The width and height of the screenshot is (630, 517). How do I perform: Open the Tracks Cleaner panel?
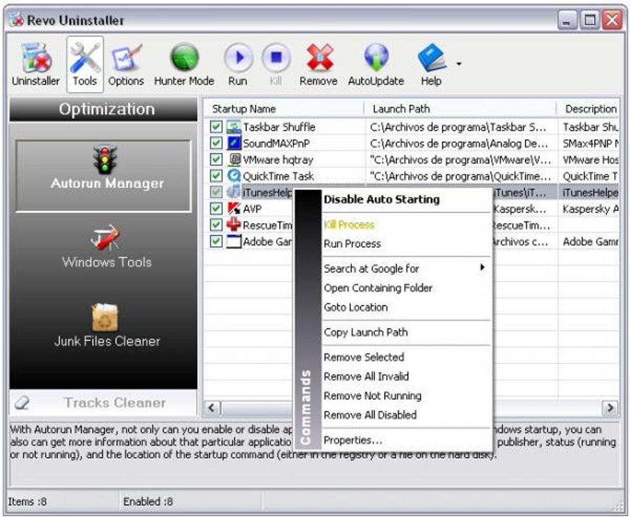[103, 403]
